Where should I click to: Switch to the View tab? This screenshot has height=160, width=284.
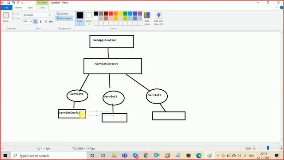coord(30,8)
